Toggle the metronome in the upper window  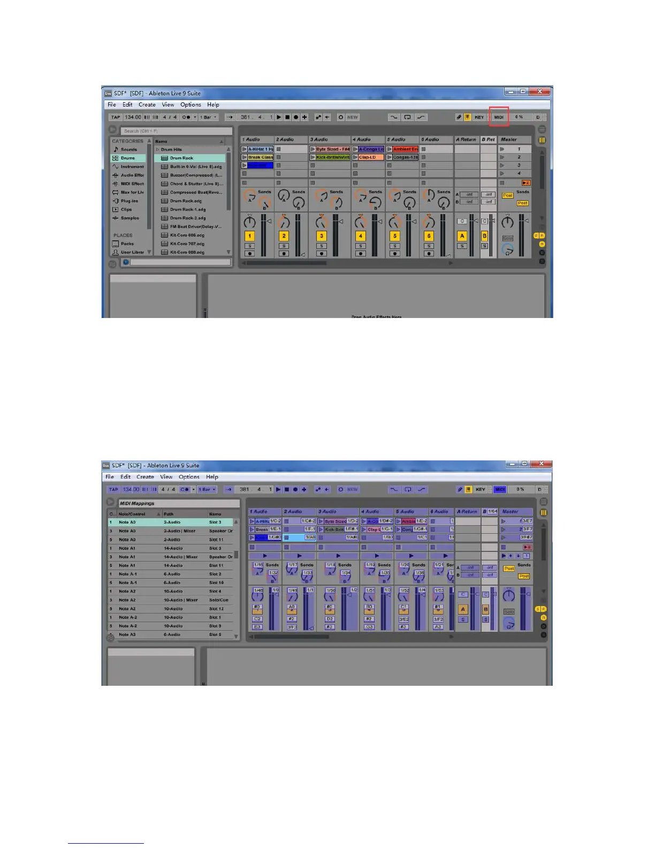186,117
